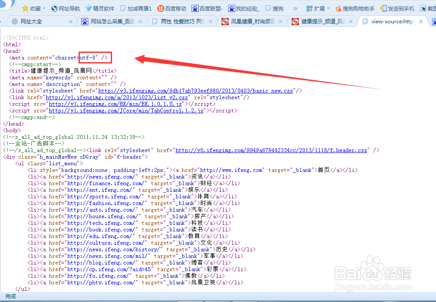Screen dimensions: 436x302
Task: Close the 两性 性爱技巧 tab
Action: tap(210, 22)
